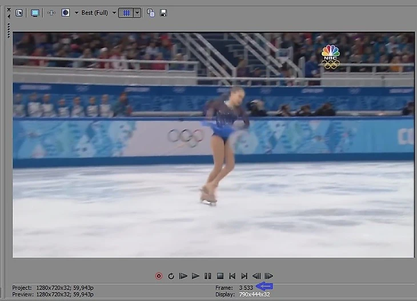Step to next frame

click(269, 276)
